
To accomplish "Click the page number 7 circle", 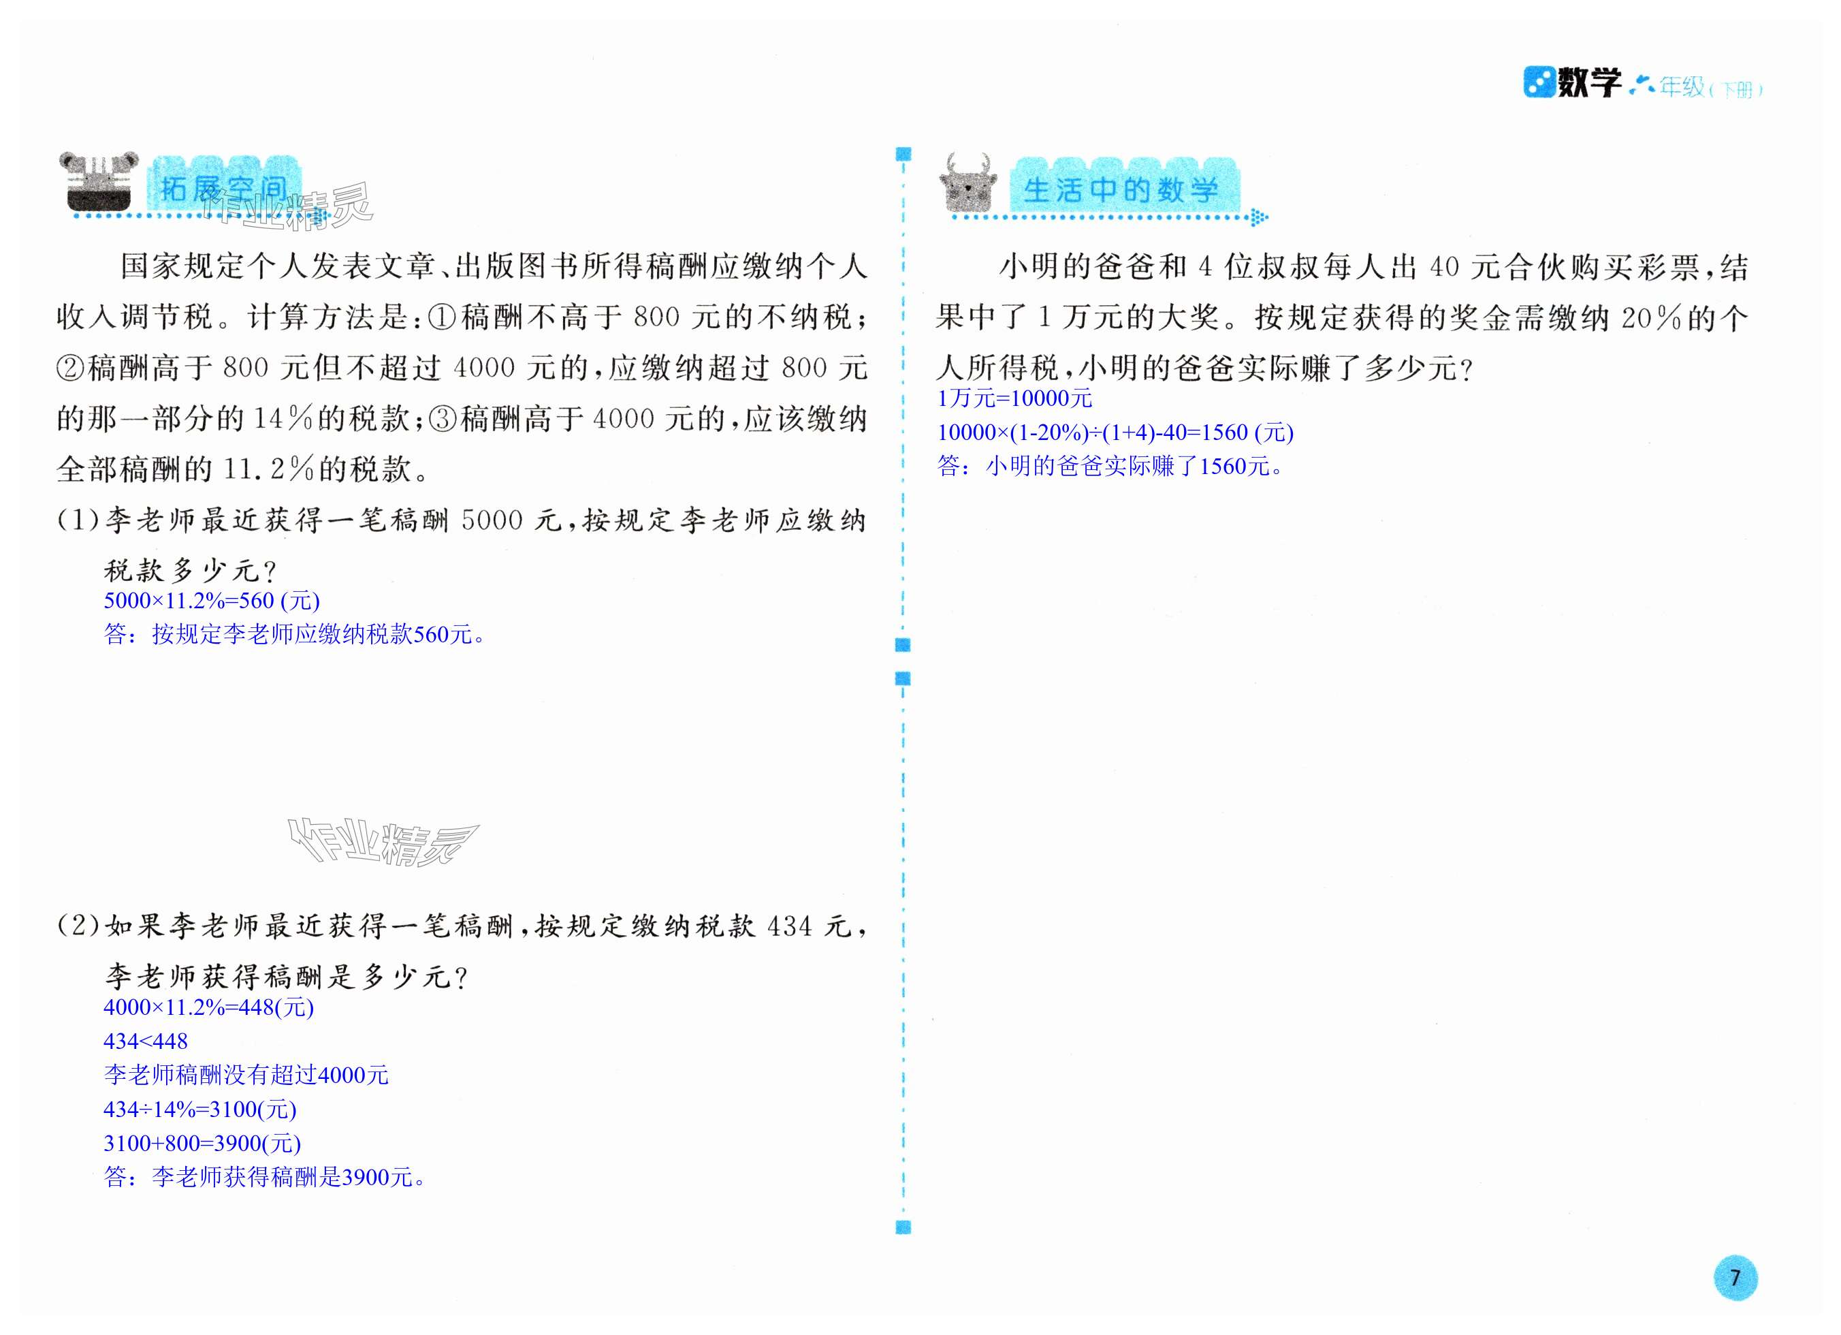I will [x=1735, y=1277].
